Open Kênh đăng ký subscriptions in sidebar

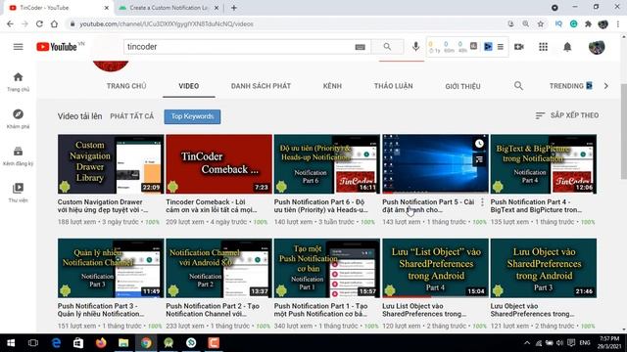point(18,156)
